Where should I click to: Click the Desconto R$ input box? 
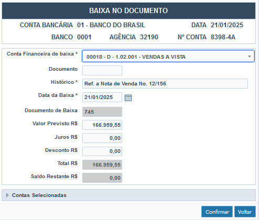102,151
